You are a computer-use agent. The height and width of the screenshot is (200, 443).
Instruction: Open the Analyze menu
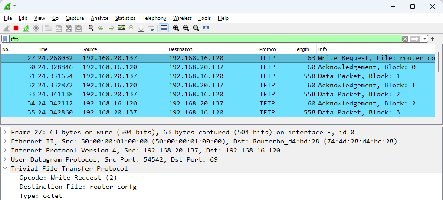pyautogui.click(x=99, y=18)
